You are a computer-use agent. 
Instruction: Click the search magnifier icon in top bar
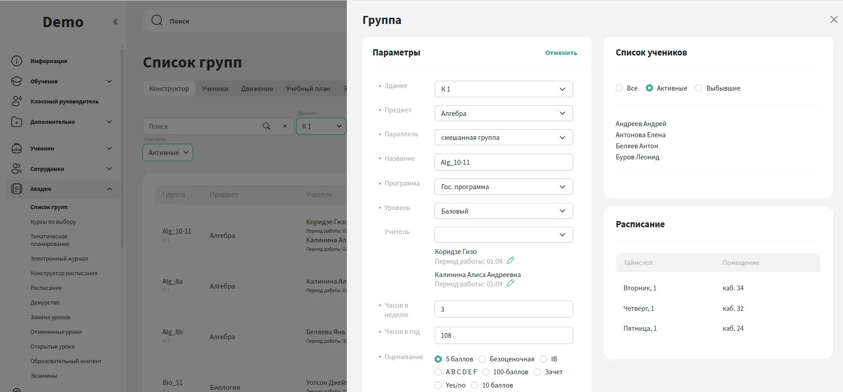(157, 20)
